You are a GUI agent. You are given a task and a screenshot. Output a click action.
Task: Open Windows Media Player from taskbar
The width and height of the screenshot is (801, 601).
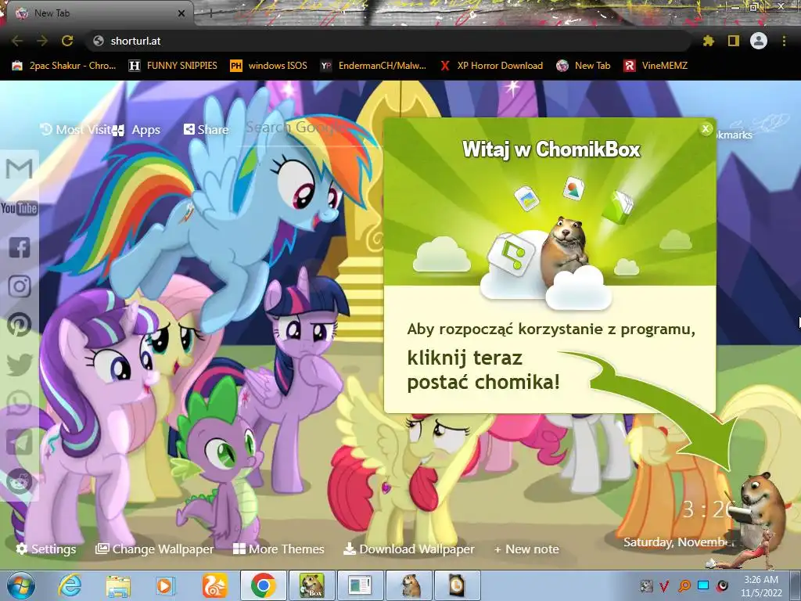166,585
